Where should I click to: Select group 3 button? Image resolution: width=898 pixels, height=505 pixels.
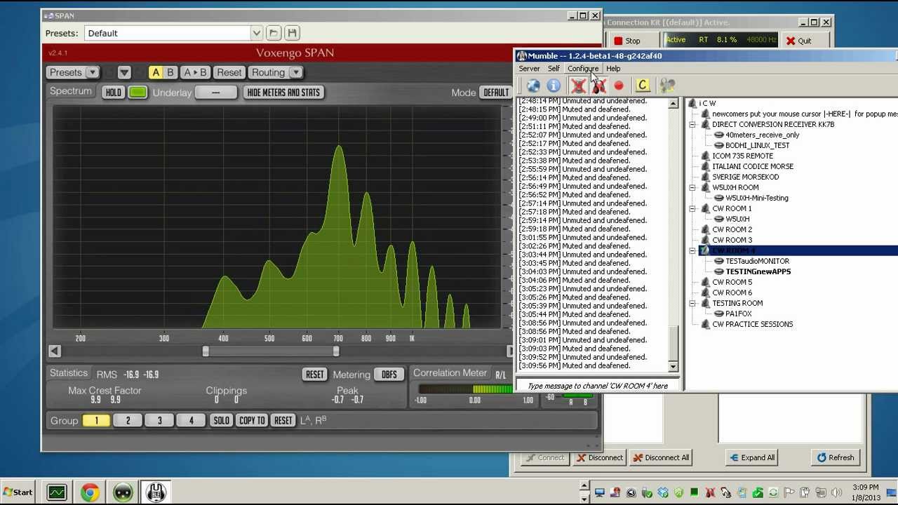[x=159, y=420]
